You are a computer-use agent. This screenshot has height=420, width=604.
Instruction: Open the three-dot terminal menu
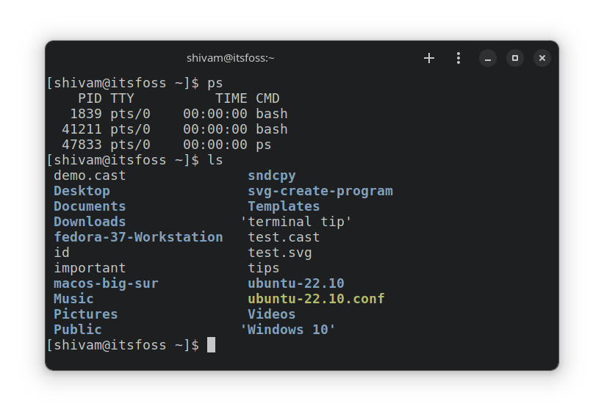pos(459,58)
